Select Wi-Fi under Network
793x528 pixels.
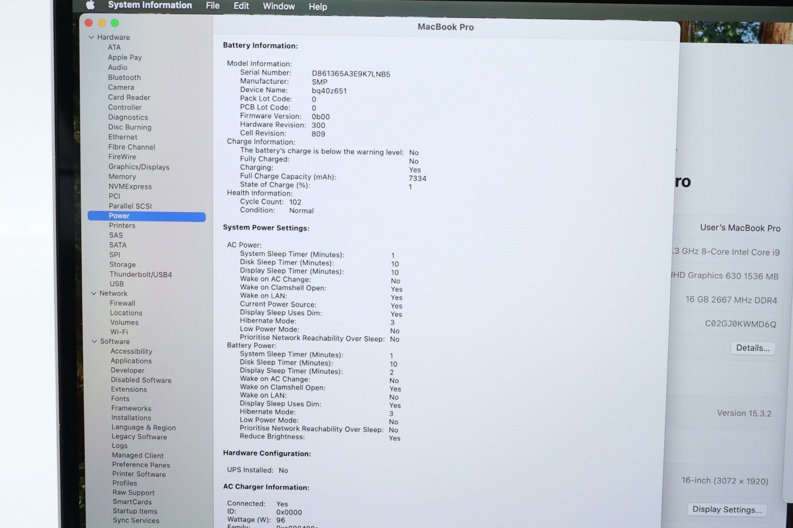pyautogui.click(x=119, y=332)
